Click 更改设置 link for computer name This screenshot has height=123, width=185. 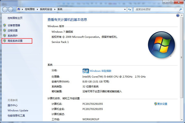tap(162, 104)
